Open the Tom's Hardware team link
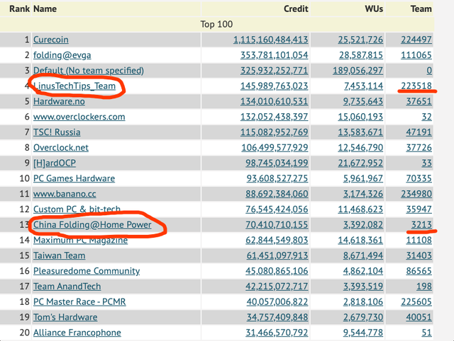Viewport: 454px width, 341px height. point(65,317)
